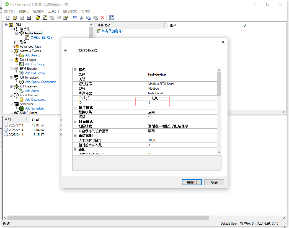Open the Properties toolbar icon
The height and width of the screenshot is (228, 289).
pyautogui.click(x=66, y=18)
